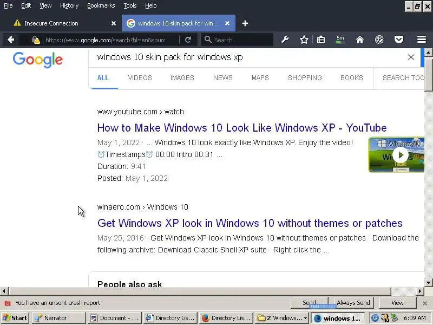Click the globe toolbar icon

coord(379,40)
